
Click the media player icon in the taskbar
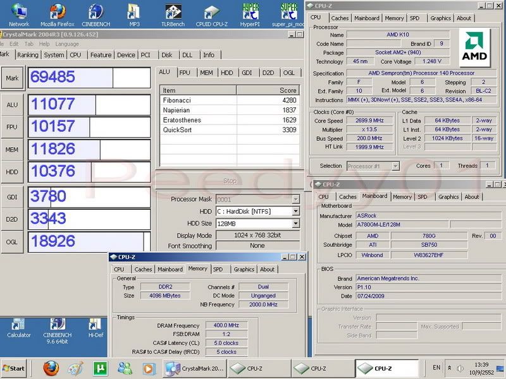[x=149, y=368]
